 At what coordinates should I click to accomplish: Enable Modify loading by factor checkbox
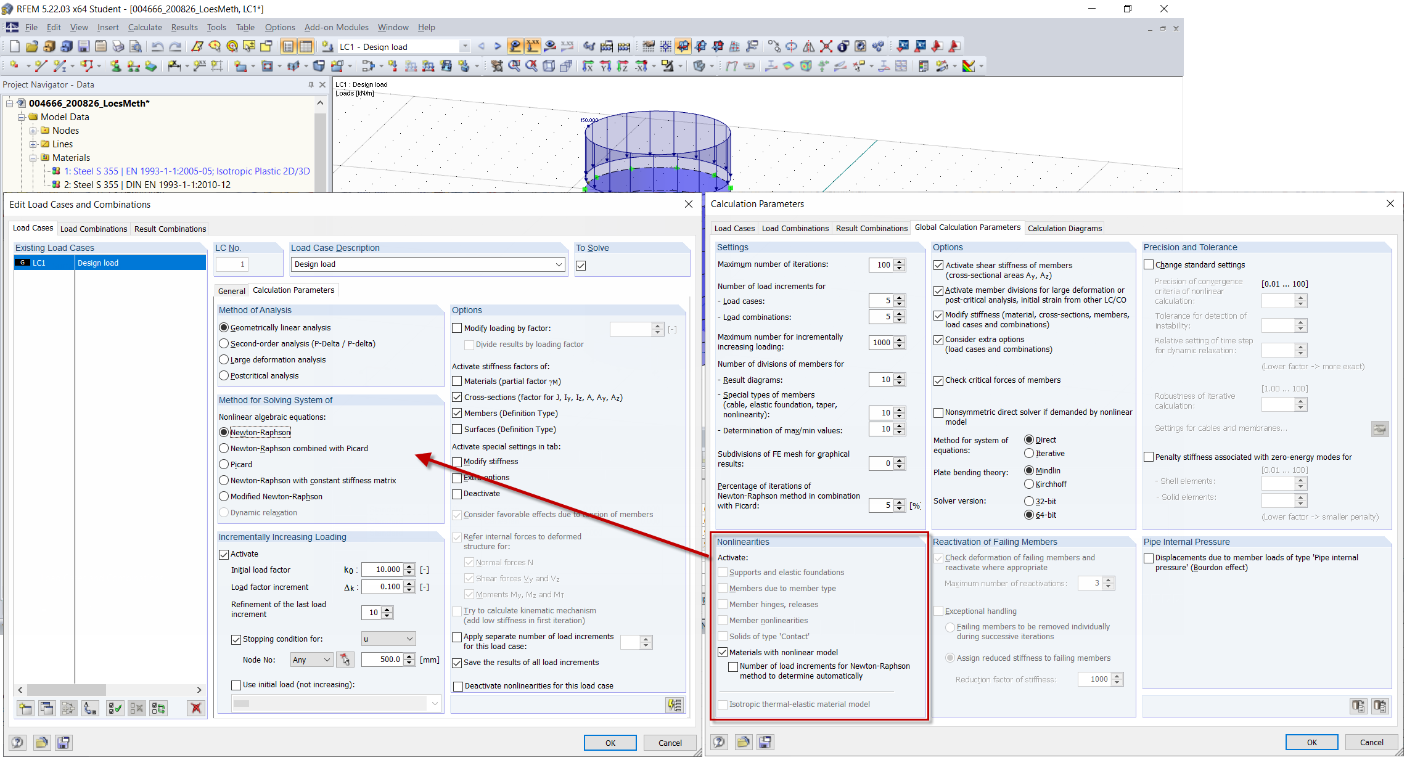pos(457,328)
